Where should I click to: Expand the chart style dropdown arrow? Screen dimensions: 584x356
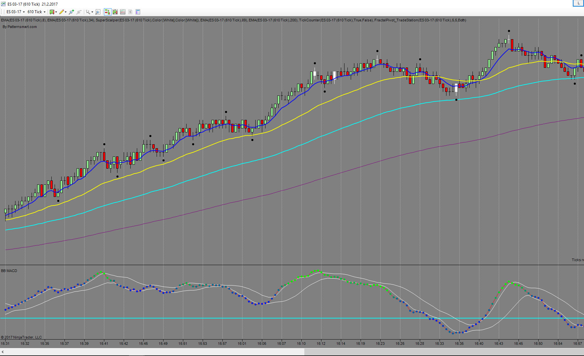click(x=56, y=12)
